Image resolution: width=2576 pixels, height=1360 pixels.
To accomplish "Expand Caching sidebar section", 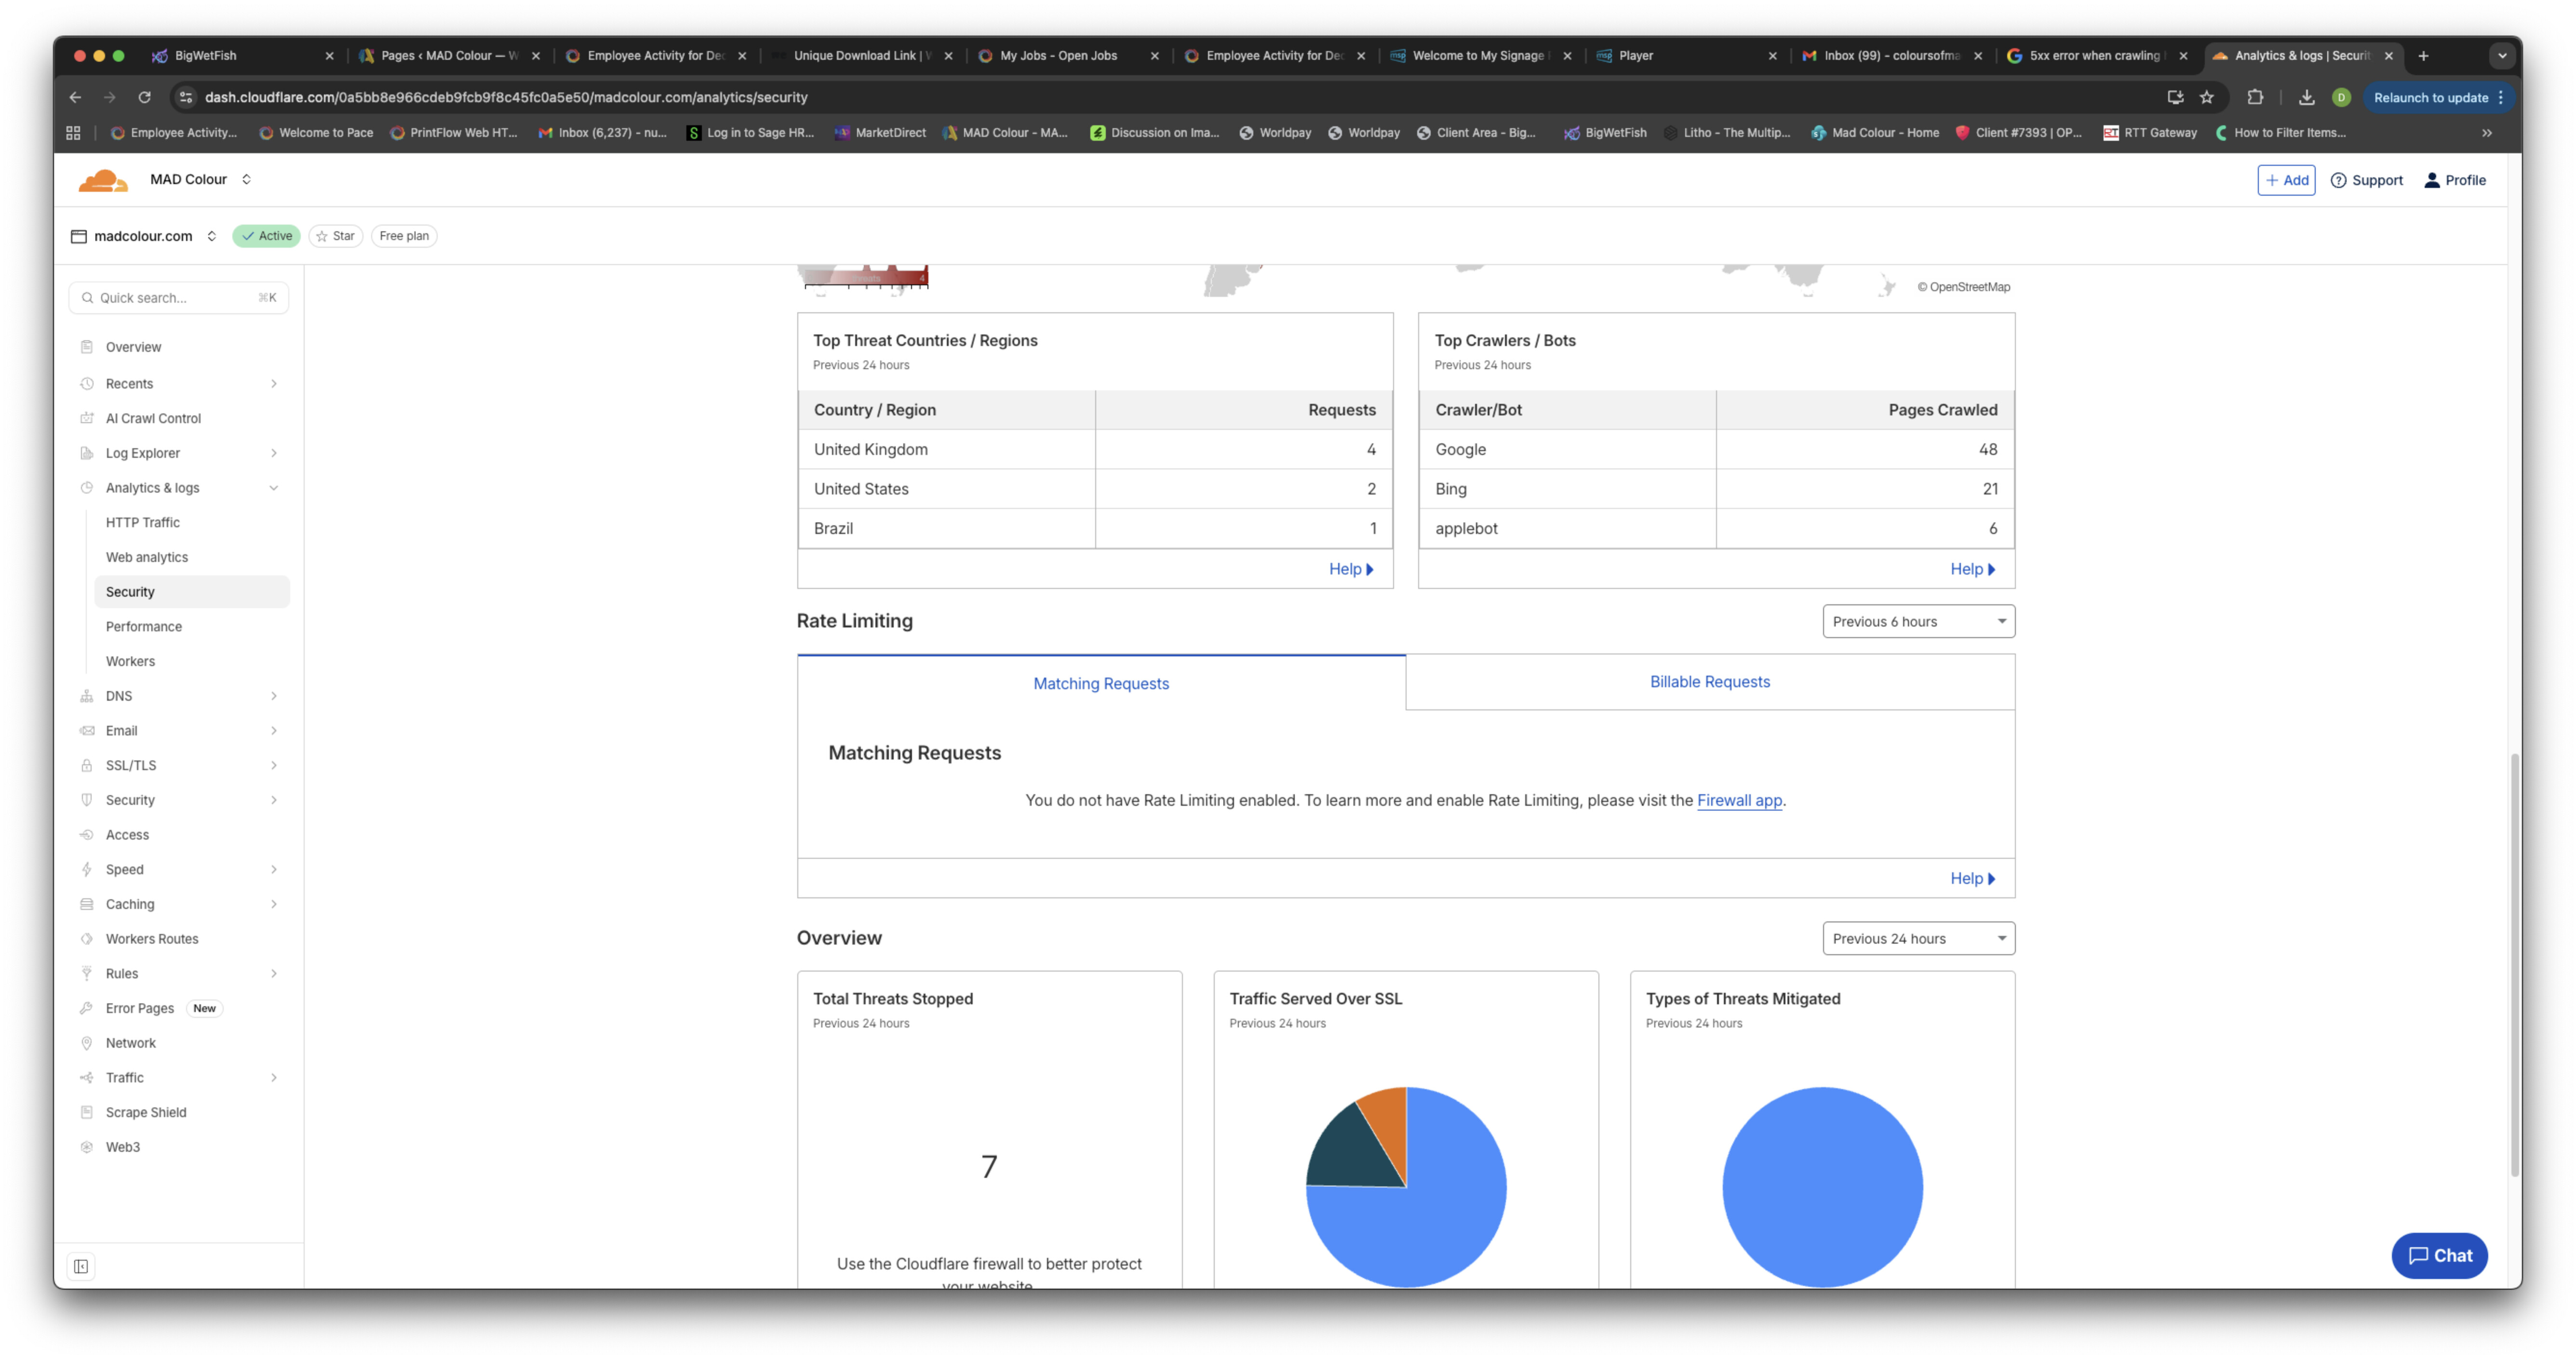I will tap(273, 904).
